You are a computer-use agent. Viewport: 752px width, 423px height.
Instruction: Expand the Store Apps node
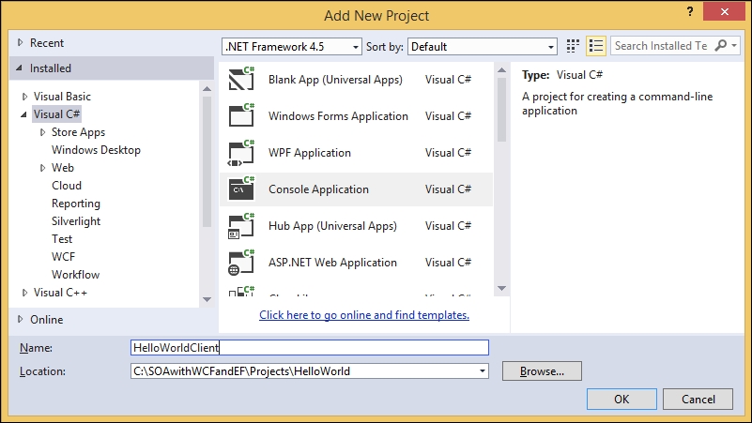[x=42, y=132]
